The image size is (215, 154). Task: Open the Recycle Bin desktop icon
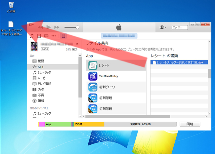point(11,7)
